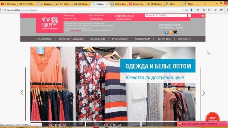
Task: Click the phone number 8-800-5000-445
Action: coord(96,16)
